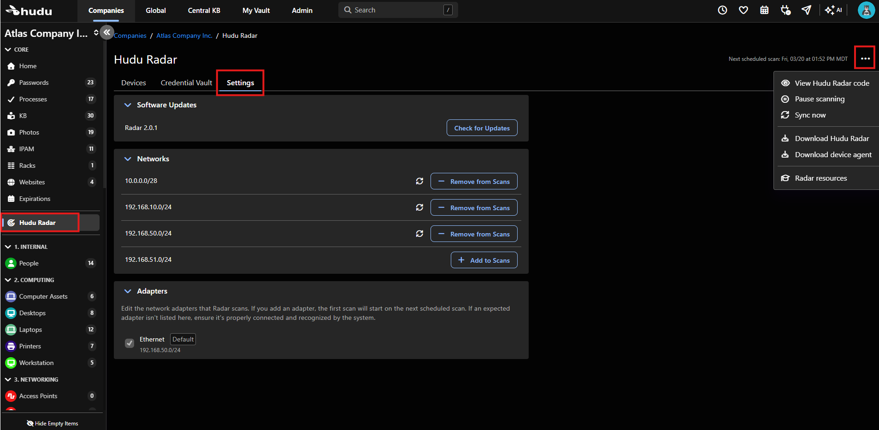Open KB in the sidebar
The width and height of the screenshot is (879, 430).
[x=51, y=116]
